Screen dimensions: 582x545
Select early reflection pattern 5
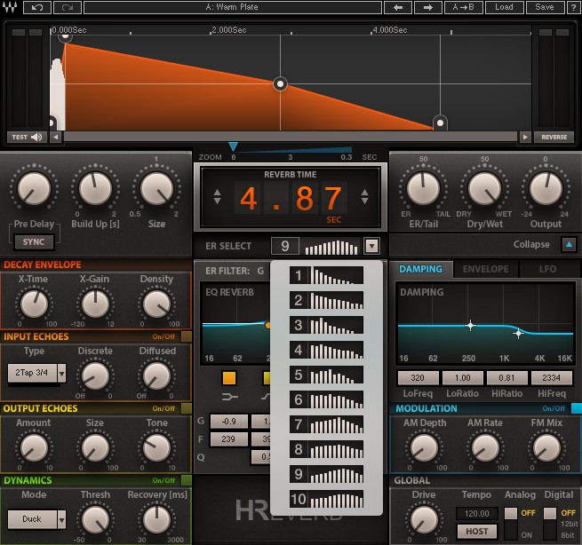[326, 375]
